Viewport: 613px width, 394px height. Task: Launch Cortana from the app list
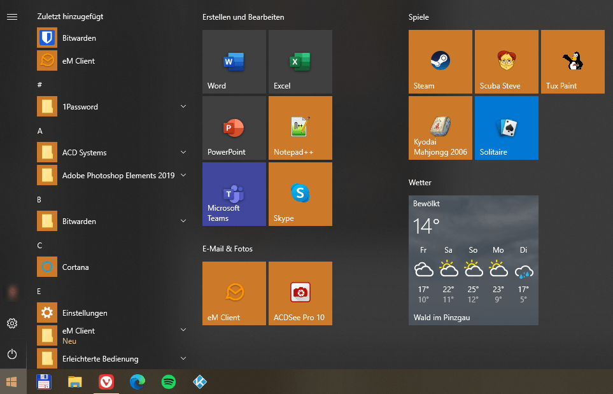(x=111, y=267)
